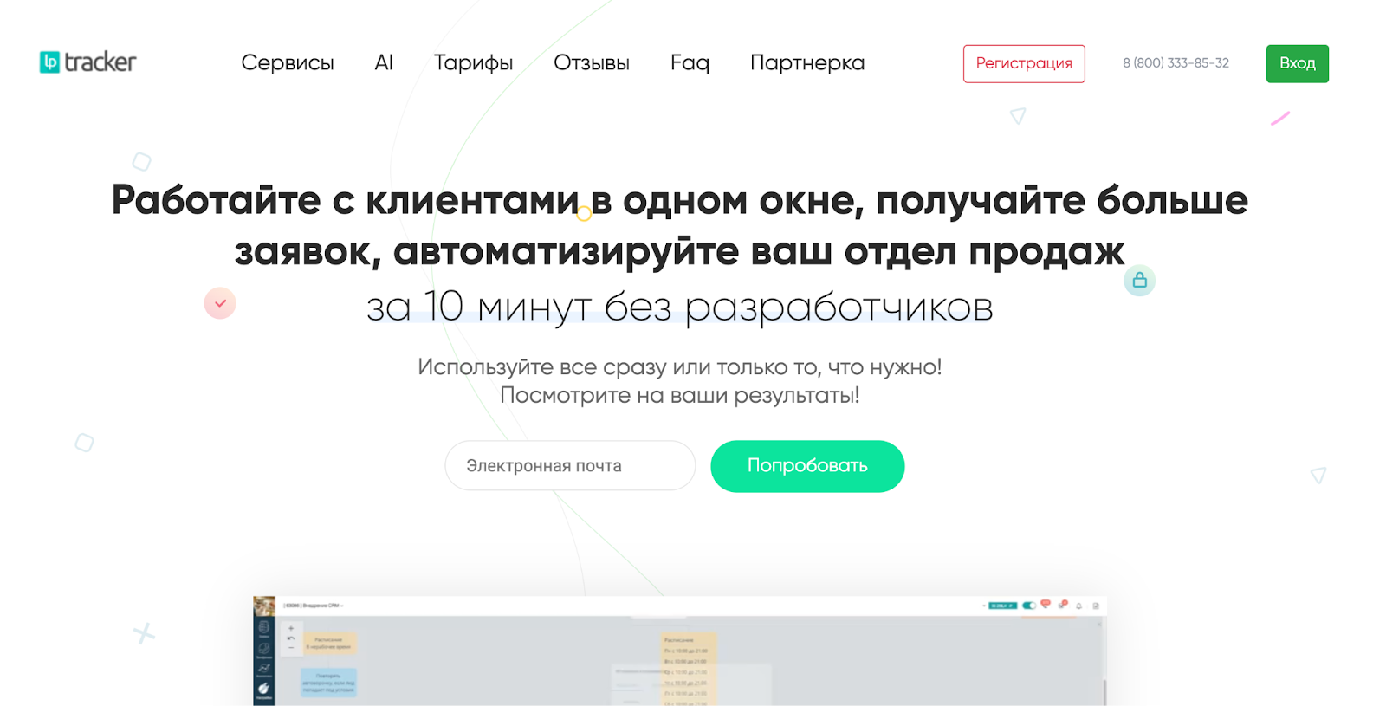Click the minus zoom icon in the preview canvas

[x=291, y=648]
